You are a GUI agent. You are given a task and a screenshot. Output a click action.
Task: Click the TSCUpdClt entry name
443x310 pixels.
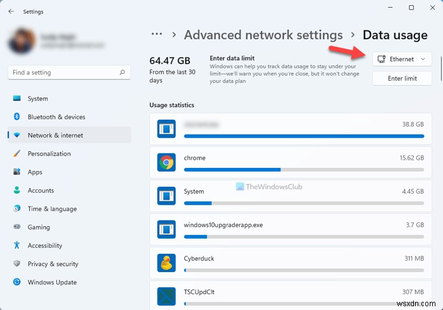click(199, 292)
